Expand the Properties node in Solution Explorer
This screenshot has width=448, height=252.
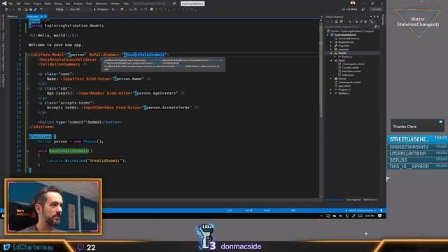pos(331,45)
